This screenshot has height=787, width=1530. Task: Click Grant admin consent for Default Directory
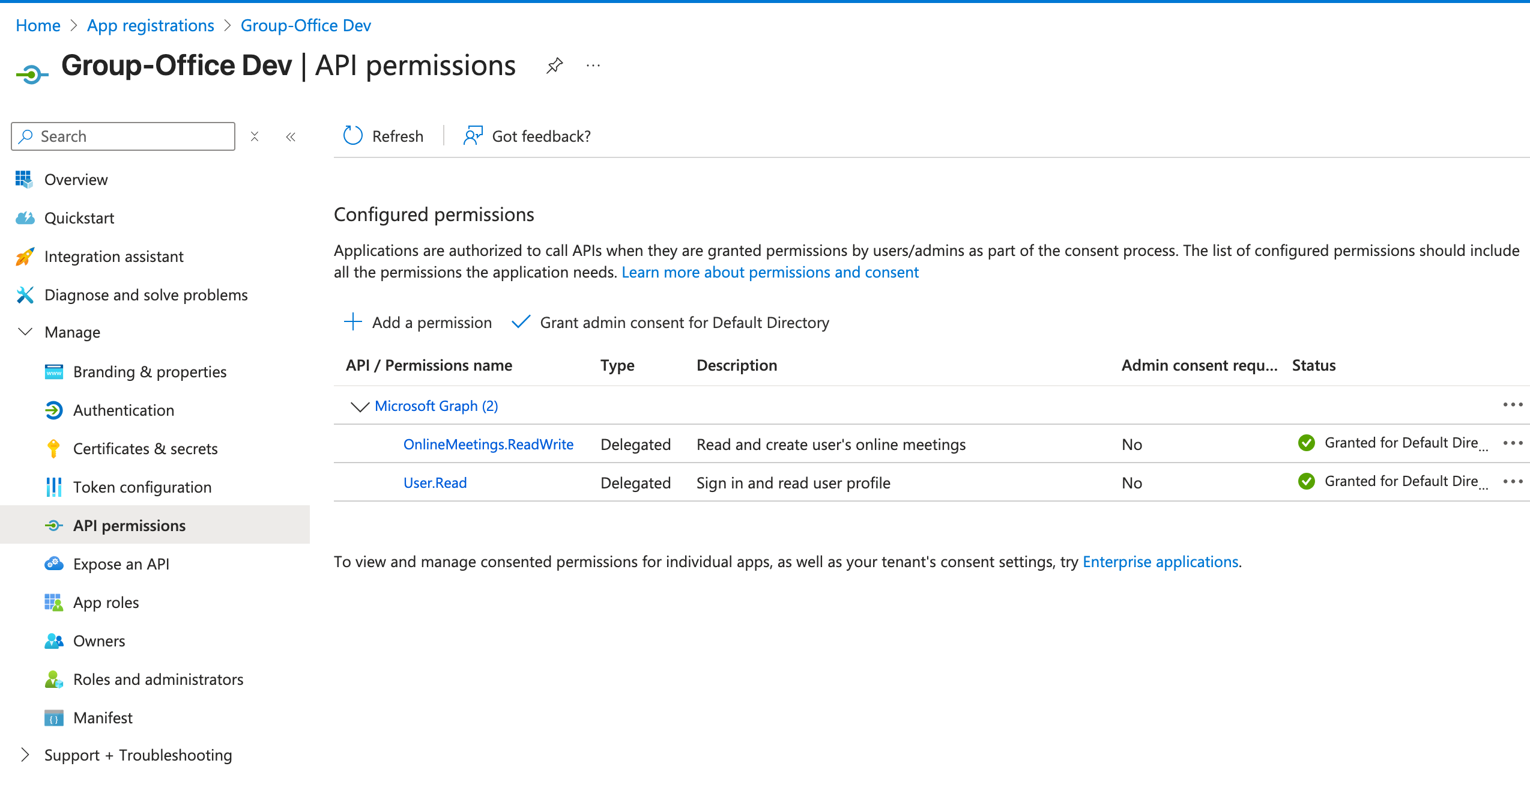point(685,323)
